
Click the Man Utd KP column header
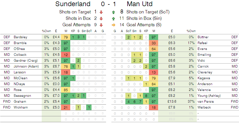(146, 31)
